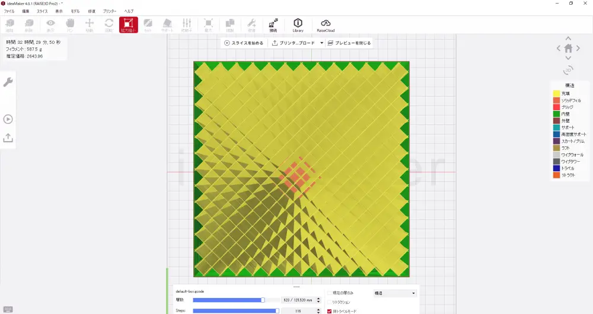Click the 層数 layer slider handle
The width and height of the screenshot is (593, 314).
[x=263, y=300]
